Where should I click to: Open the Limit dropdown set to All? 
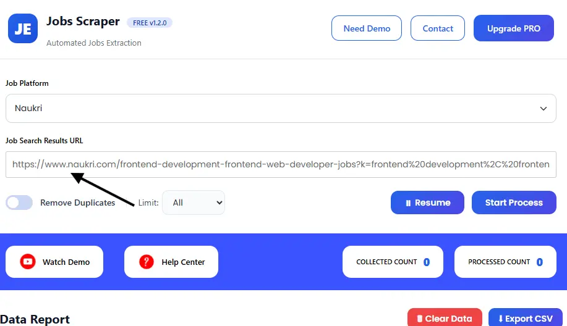194,203
